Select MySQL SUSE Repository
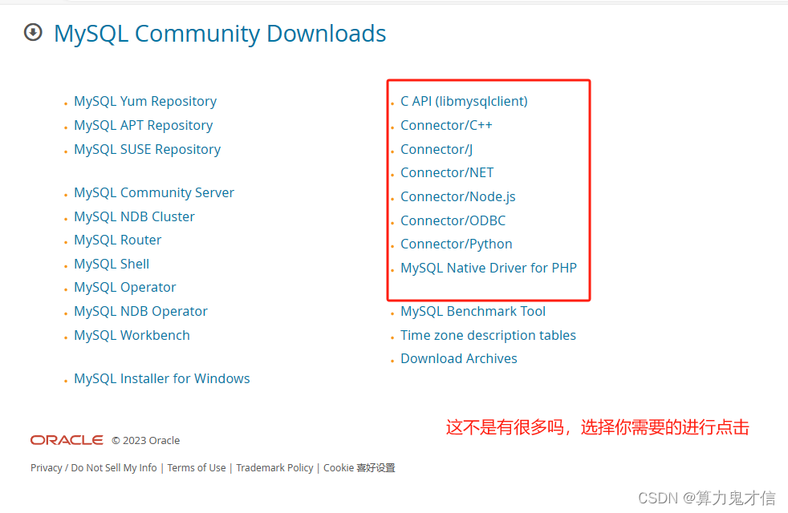 pyautogui.click(x=147, y=149)
